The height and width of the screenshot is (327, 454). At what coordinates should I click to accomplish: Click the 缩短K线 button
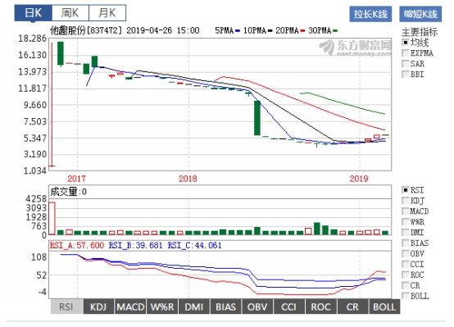pos(420,14)
